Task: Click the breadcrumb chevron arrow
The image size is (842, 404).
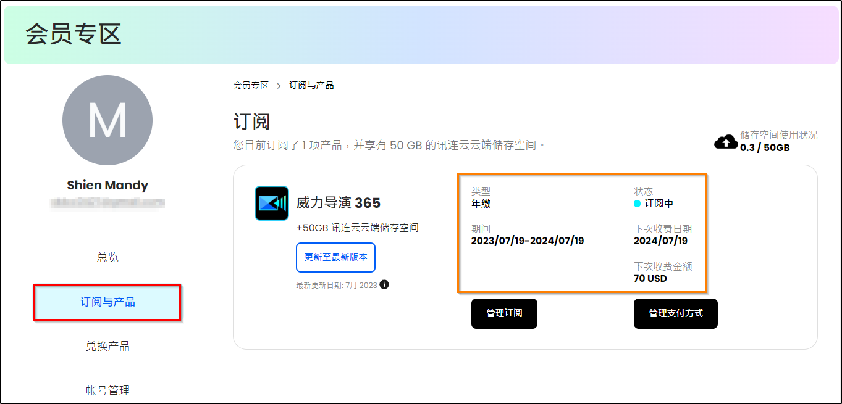Action: coord(279,86)
